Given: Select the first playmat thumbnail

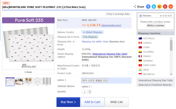Looking at the screenshot, I should pos(10,82).
